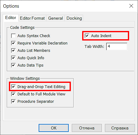The width and height of the screenshot is (138, 135).
Task: Confirm settings with the OK button
Action: 54,128
